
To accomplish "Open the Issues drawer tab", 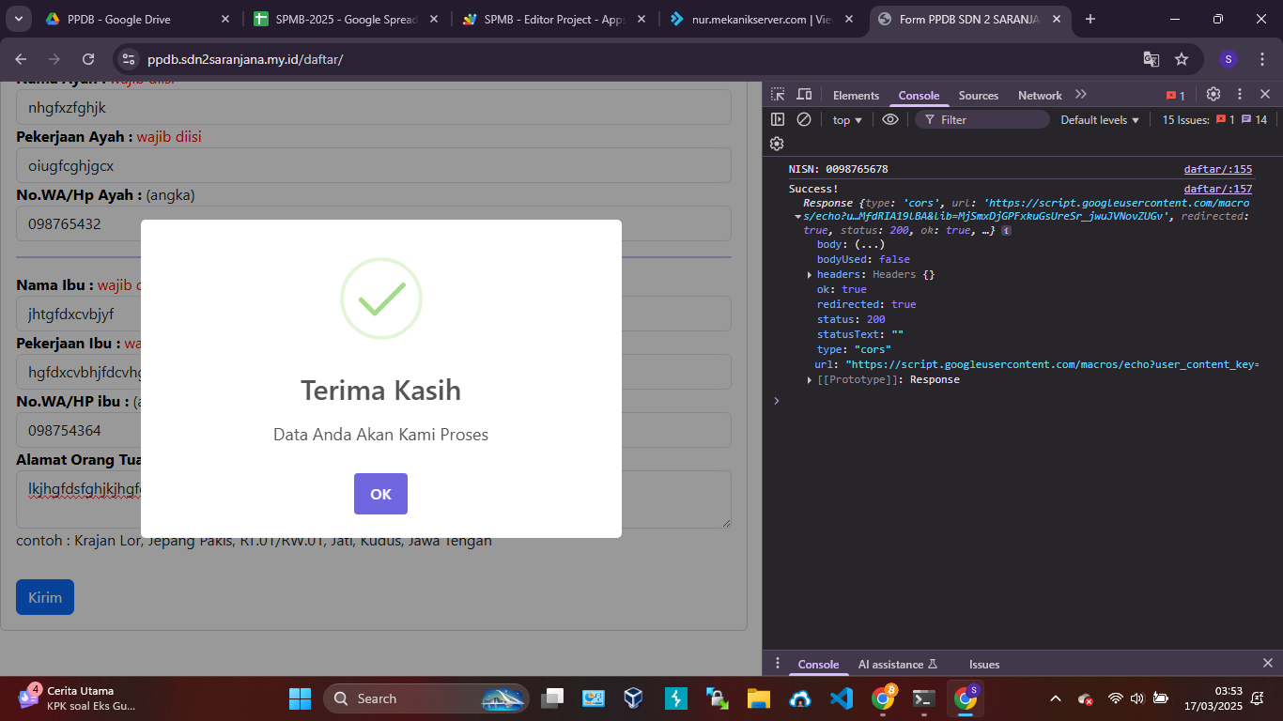I will [x=984, y=665].
